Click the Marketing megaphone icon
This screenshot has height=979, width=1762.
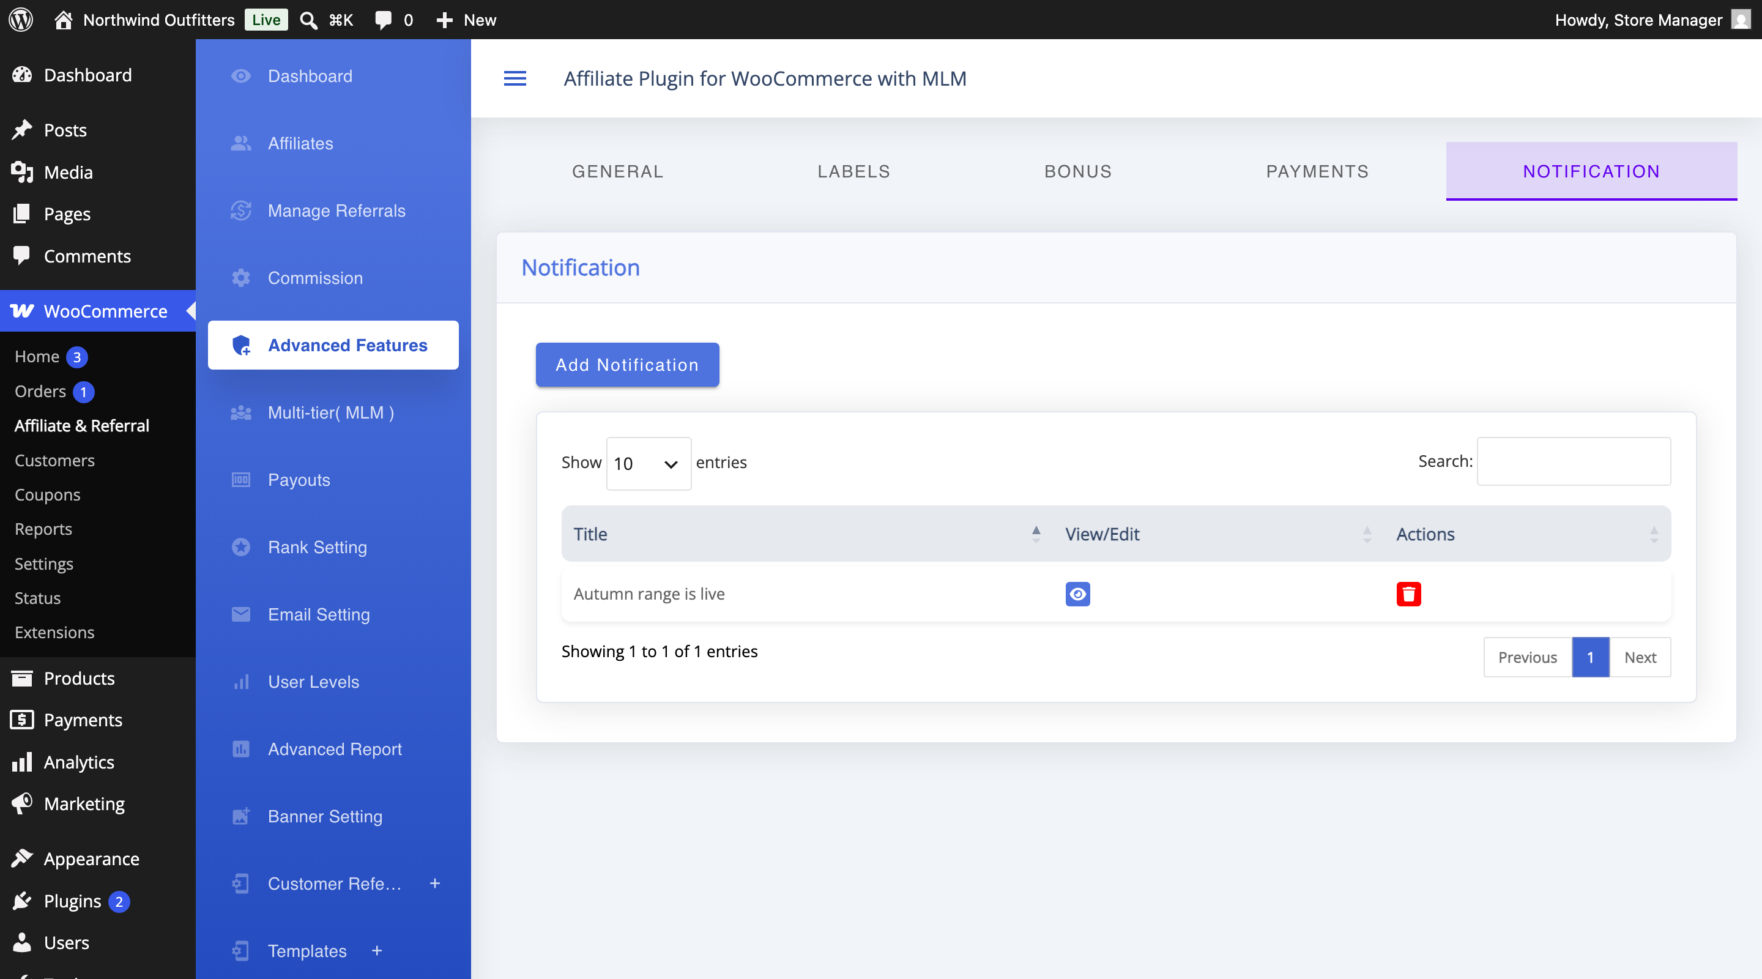click(22, 804)
